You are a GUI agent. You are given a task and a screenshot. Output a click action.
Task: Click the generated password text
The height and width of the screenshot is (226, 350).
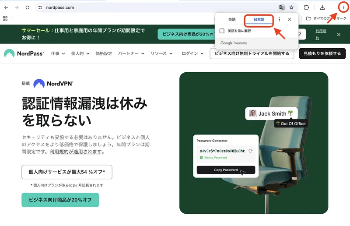pos(222,151)
